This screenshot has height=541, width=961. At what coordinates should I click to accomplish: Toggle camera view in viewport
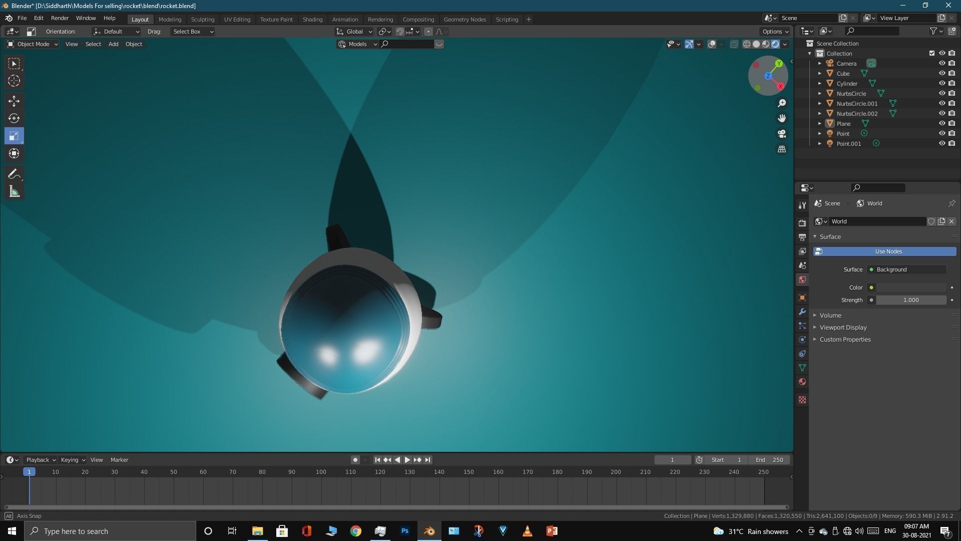[x=782, y=134]
